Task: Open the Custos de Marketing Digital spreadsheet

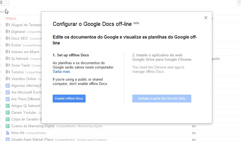Action: coord(33,126)
